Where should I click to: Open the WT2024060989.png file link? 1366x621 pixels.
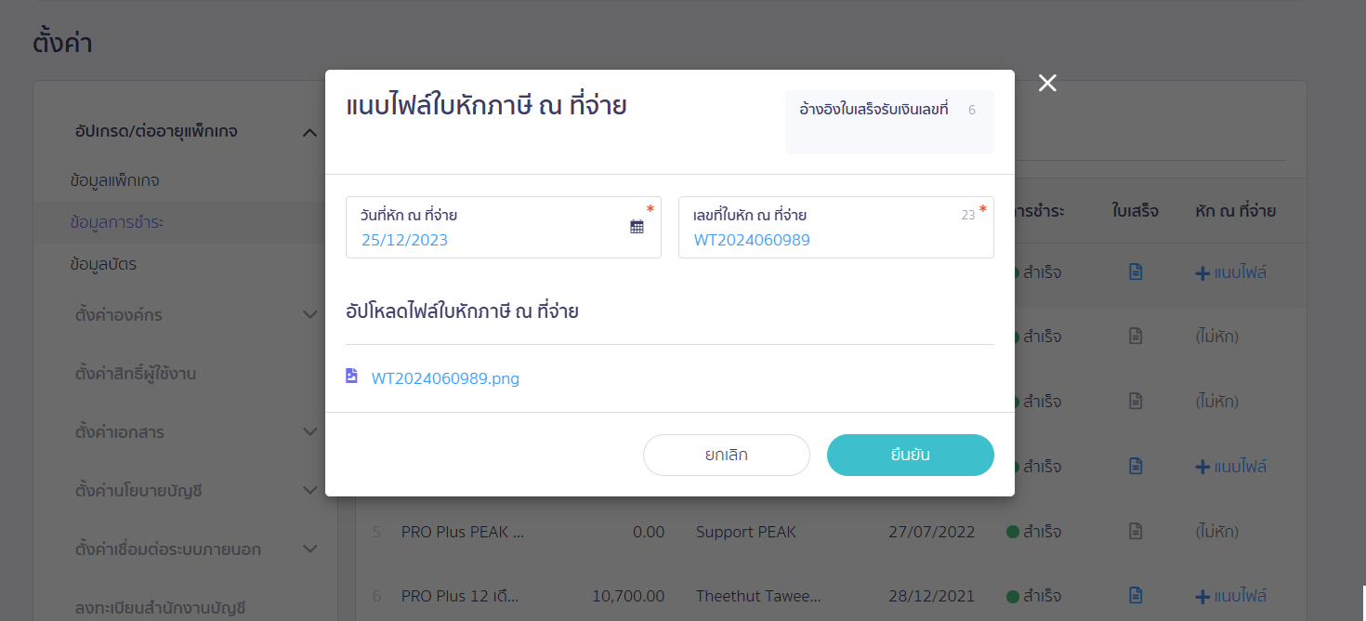(445, 378)
